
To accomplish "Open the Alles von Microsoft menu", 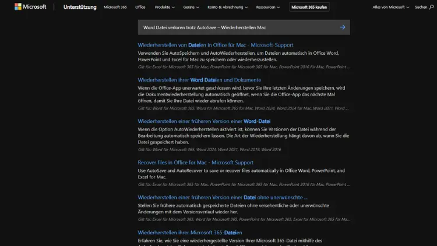I will (x=390, y=8).
